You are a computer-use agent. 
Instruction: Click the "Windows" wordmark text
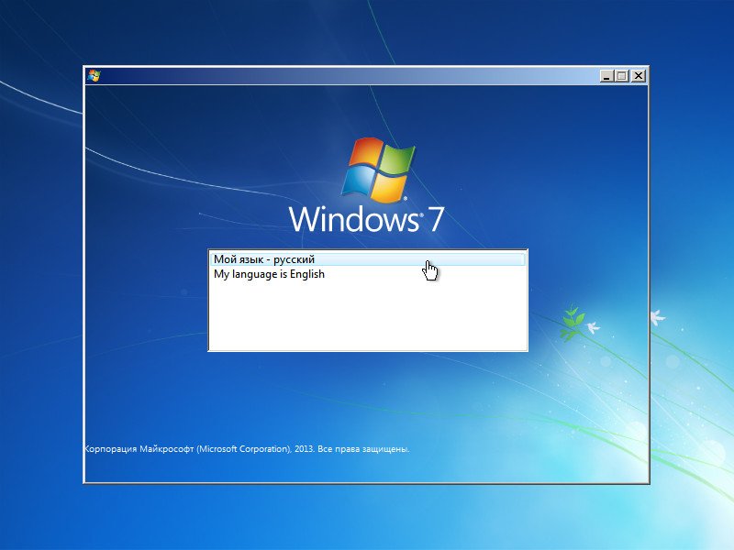pos(353,219)
